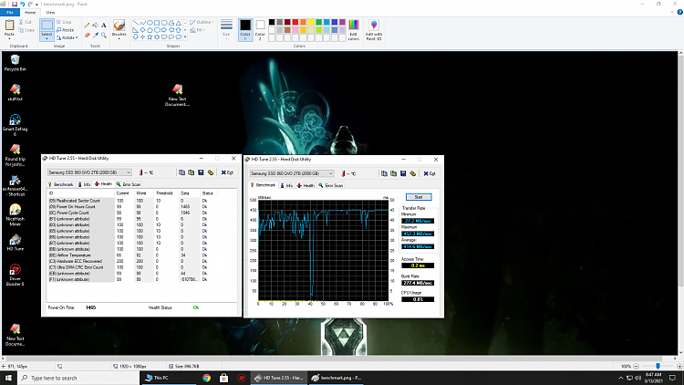Screen dimensions: 684x385
Task: Click the Cut button in Clipboard group
Action: pos(26,22)
